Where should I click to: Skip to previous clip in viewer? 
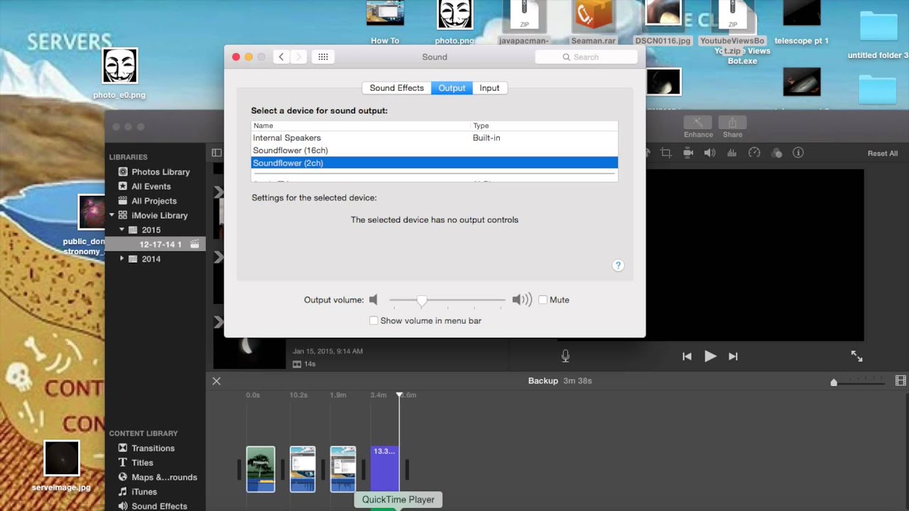point(687,356)
